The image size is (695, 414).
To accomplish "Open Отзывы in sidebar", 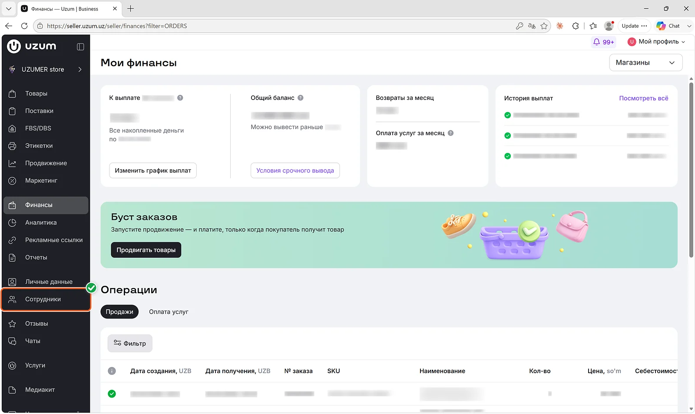I will point(46,324).
